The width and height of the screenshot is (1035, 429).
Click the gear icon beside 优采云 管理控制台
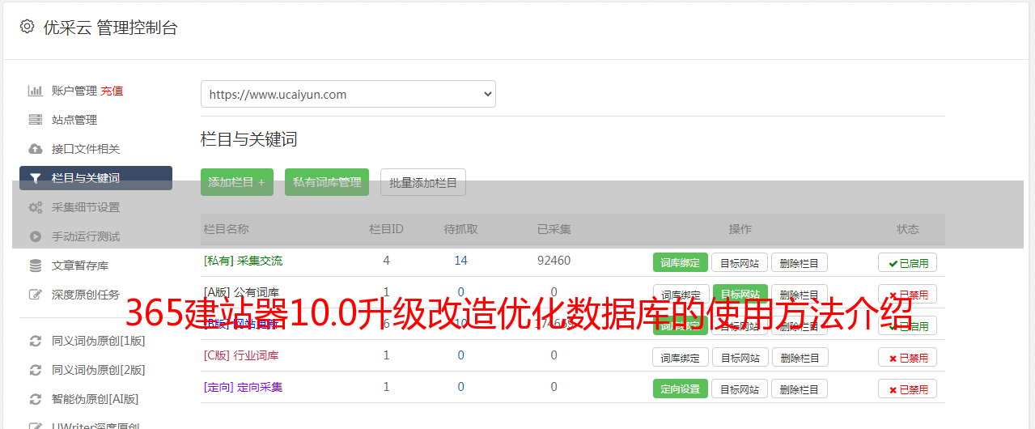click(x=27, y=27)
